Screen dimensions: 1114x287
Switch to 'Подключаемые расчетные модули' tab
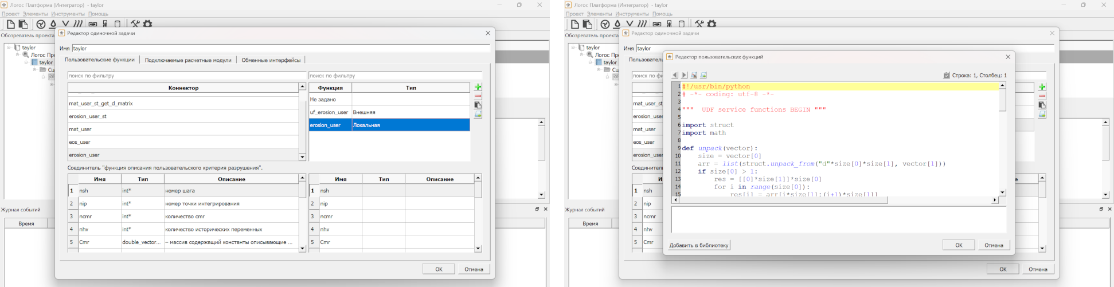[x=188, y=60]
